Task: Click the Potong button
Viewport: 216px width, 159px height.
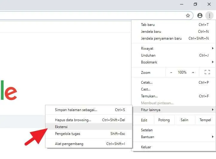Action: pos(164,120)
